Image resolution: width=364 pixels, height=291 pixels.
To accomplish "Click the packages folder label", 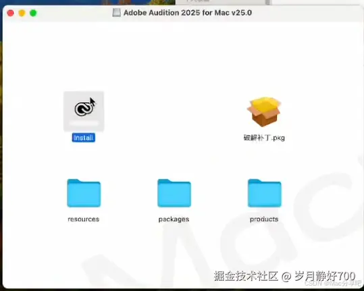I will point(174,219).
